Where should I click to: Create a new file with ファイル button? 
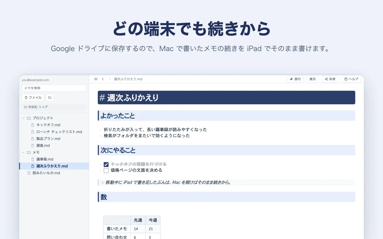tap(33, 98)
